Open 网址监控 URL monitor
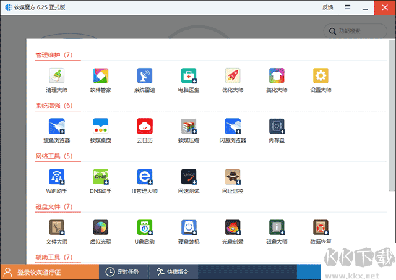396x280 pixels. click(233, 181)
